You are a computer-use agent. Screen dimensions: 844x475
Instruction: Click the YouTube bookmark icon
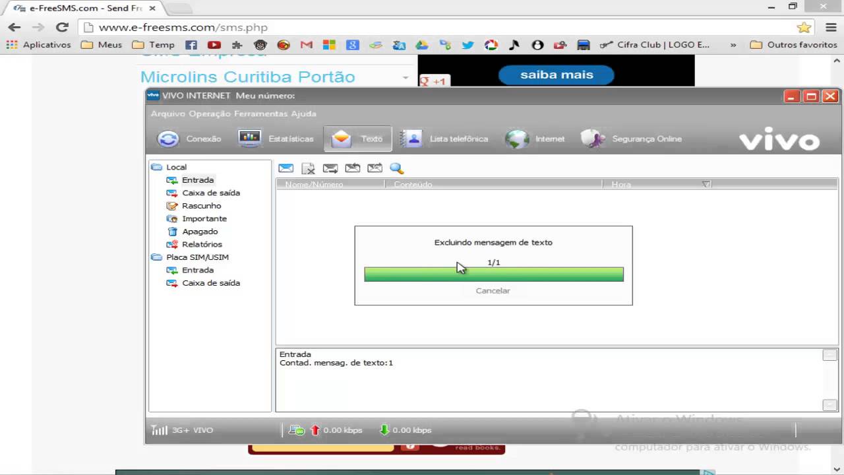click(x=214, y=45)
